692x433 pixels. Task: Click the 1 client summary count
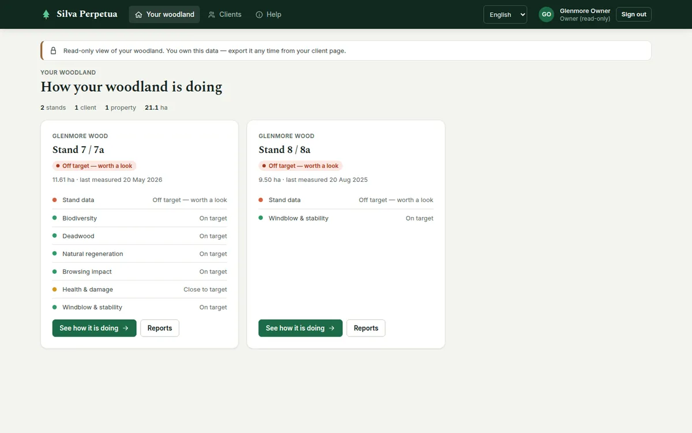click(85, 107)
